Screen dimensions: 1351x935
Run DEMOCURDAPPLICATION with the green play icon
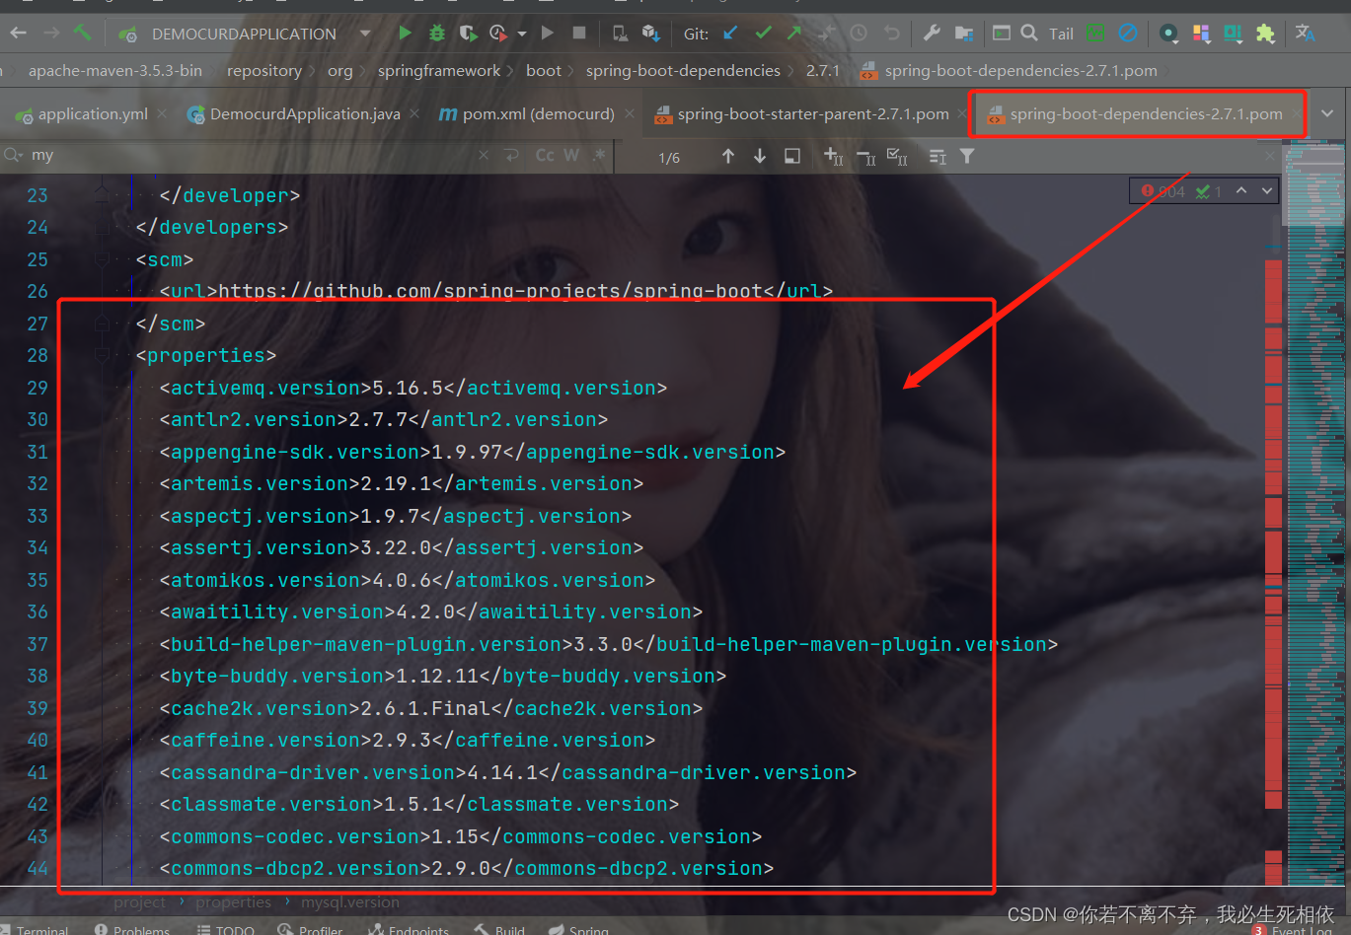coord(405,34)
